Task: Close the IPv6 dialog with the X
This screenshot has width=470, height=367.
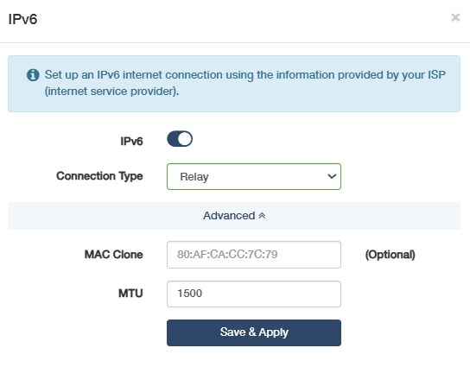Action: coord(455,17)
